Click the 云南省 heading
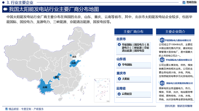Image resolution: width=199 pixels, height=111 pixels. point(121,88)
